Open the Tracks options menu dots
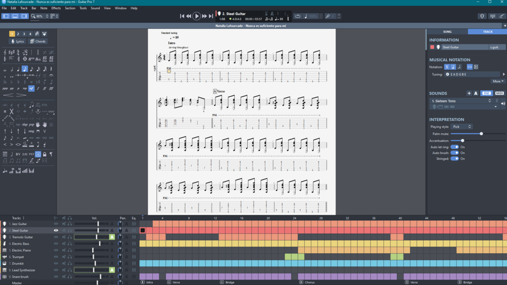This screenshot has height=285, width=507. [23, 218]
